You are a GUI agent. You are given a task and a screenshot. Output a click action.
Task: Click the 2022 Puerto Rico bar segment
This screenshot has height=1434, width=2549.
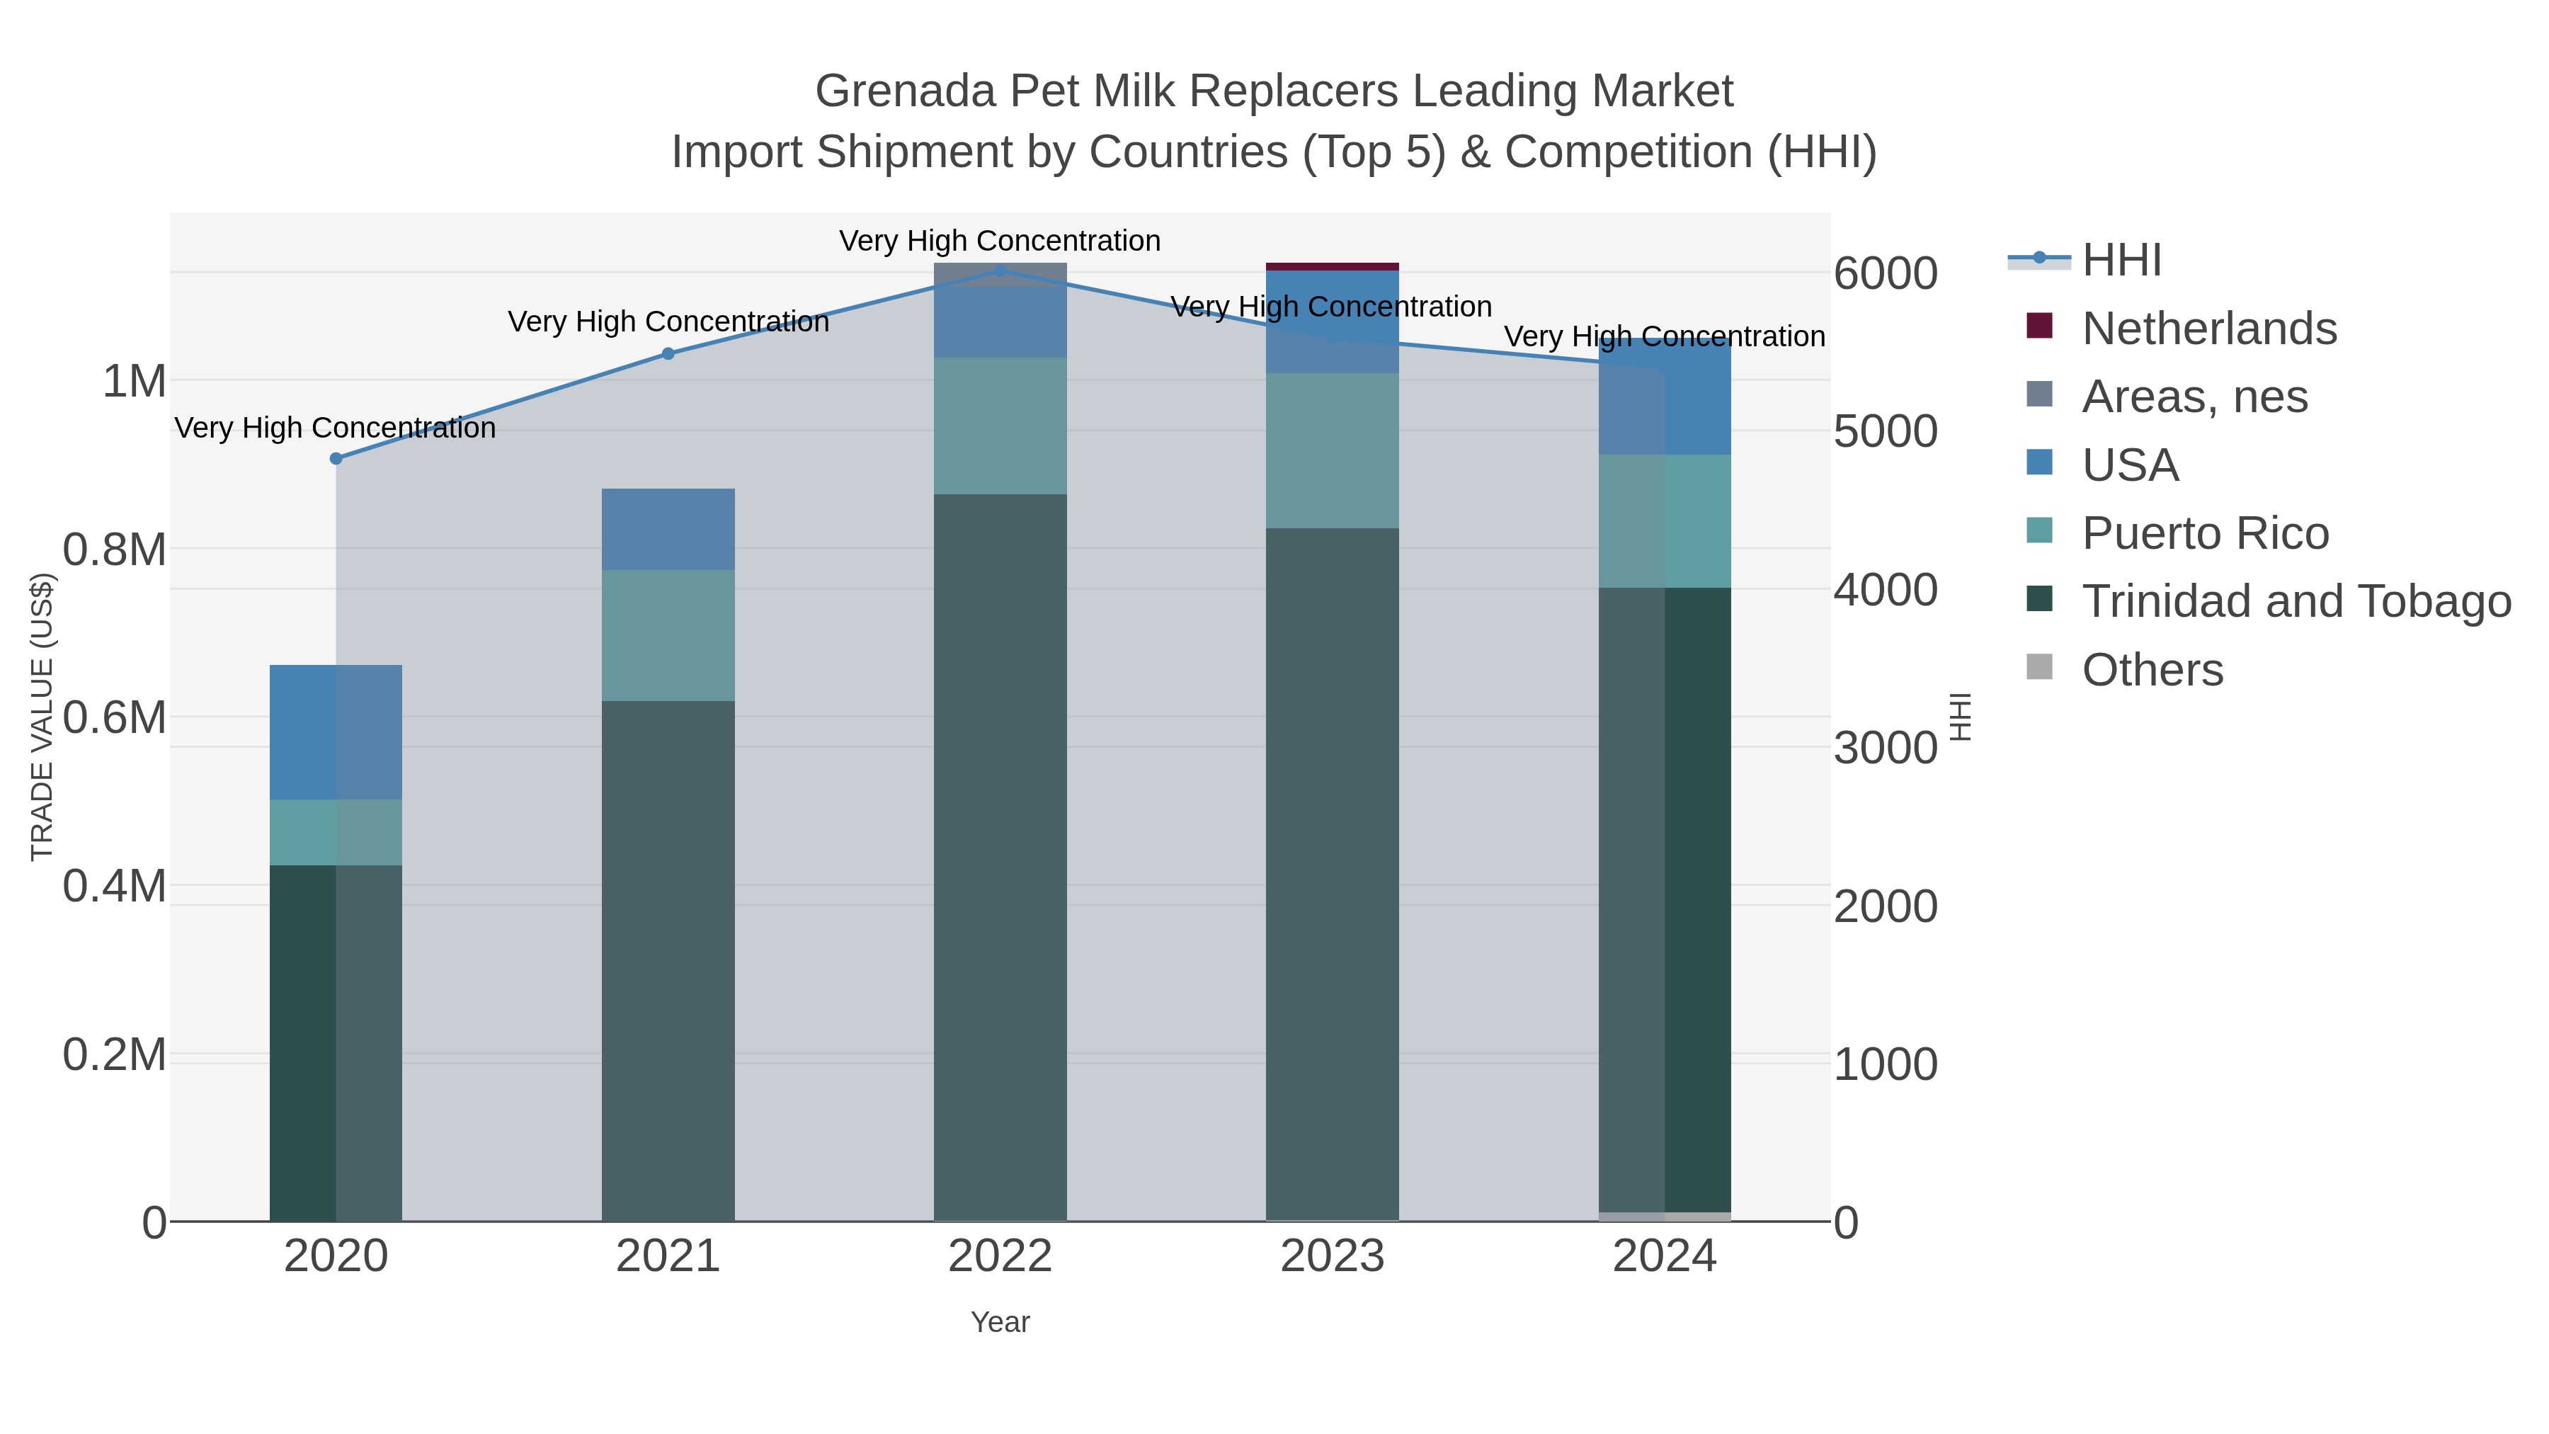pos(1000,426)
